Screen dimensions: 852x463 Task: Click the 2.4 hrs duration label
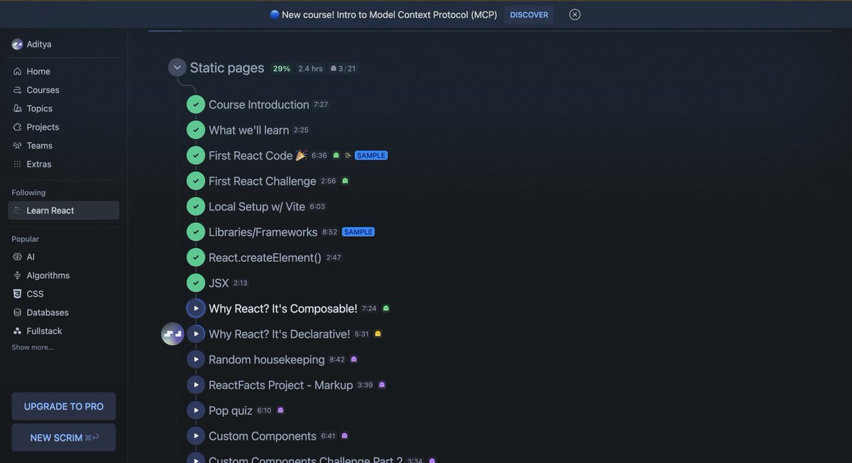click(x=310, y=69)
